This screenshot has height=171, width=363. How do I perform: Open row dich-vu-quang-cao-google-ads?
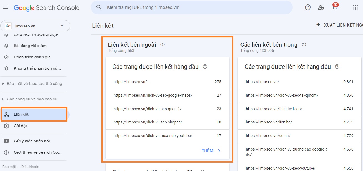tap(300, 152)
